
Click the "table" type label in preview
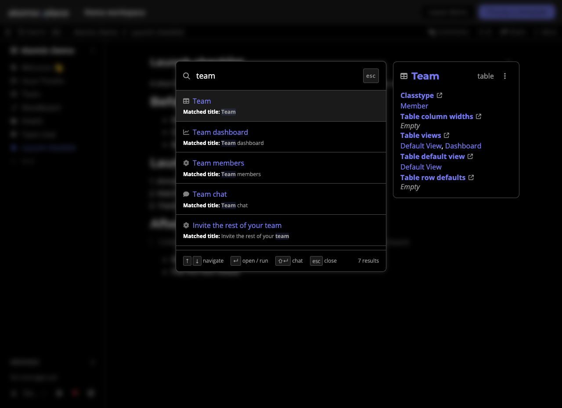pyautogui.click(x=486, y=76)
